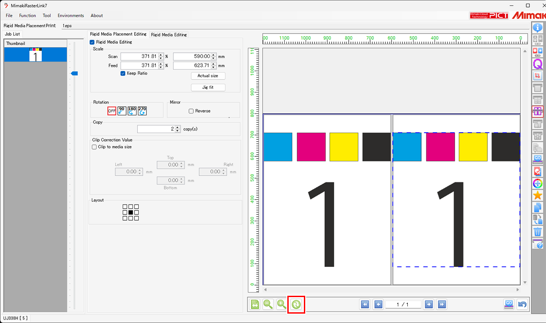Uncheck Keep Ratio in Scale section

[123, 73]
